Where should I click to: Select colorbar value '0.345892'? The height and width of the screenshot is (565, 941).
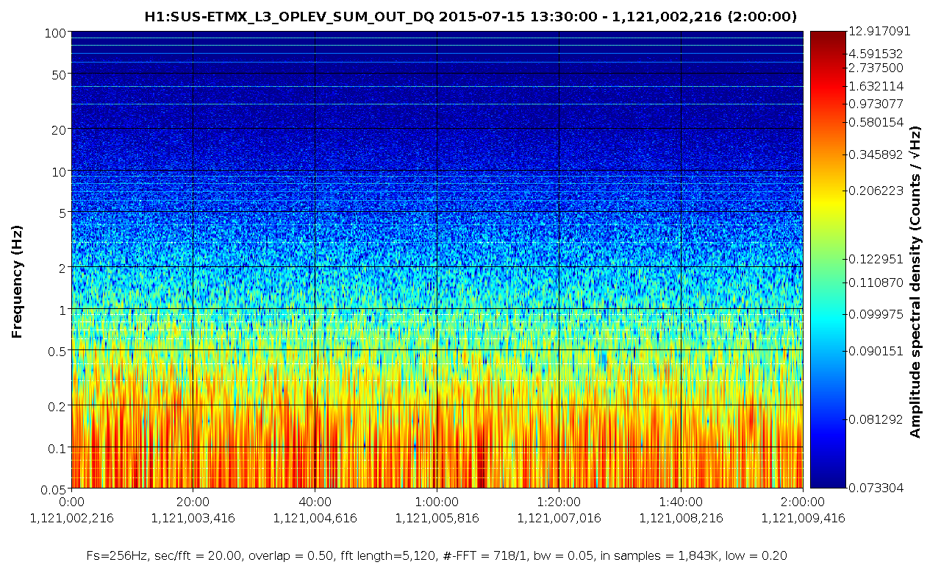point(876,154)
